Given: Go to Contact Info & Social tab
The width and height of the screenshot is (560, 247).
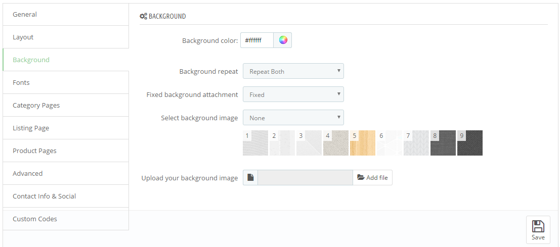Looking at the screenshot, I should coord(66,196).
